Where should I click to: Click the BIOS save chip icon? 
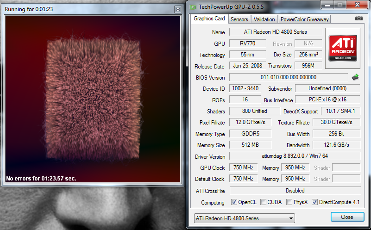pyautogui.click(x=355, y=77)
